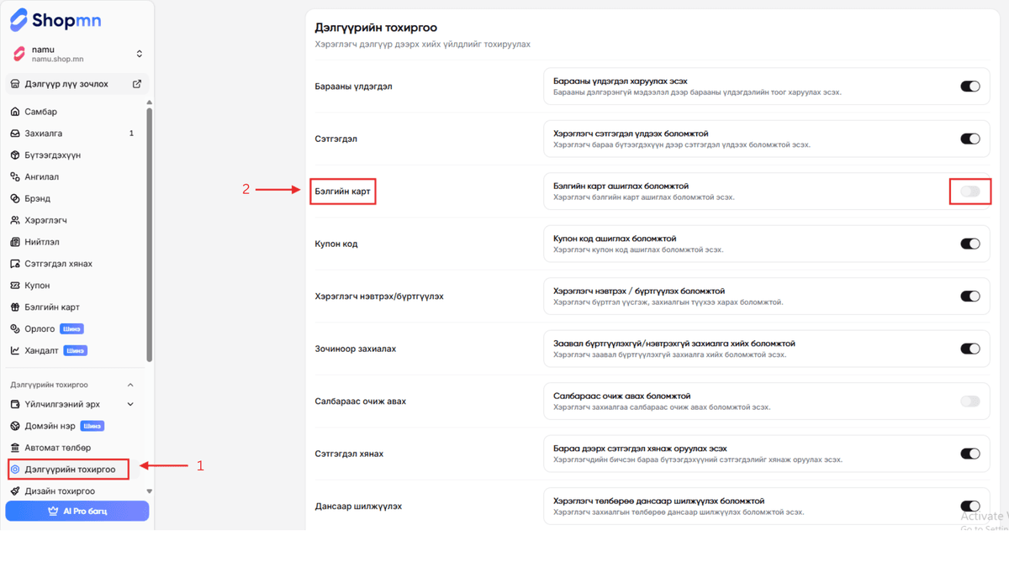This screenshot has width=1009, height=567.
Task: Click the Хандалт chart icon
Action: [x=15, y=350]
